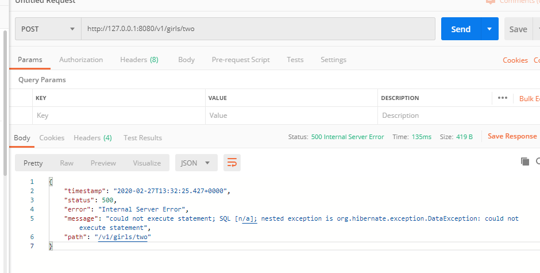Switch to Visualize view mode

click(146, 163)
